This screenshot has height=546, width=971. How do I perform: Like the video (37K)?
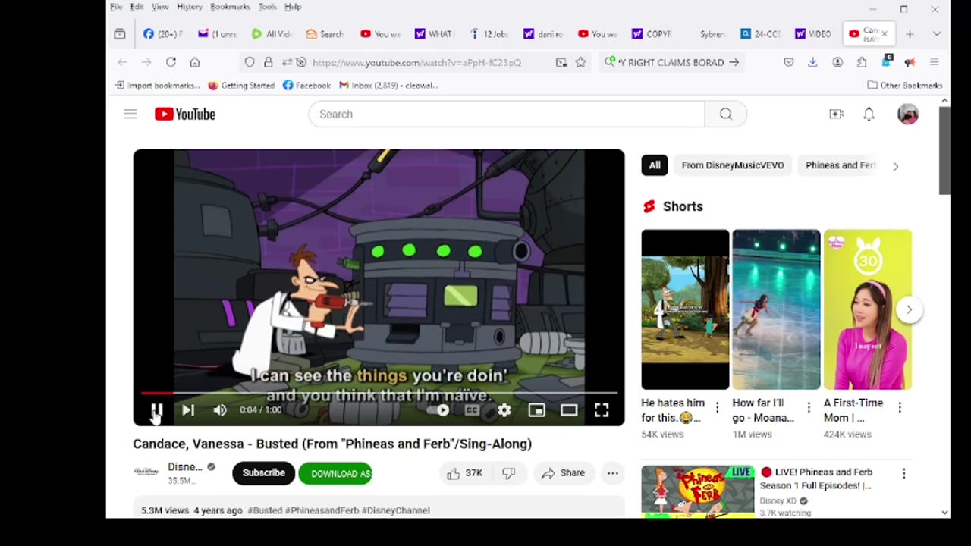(465, 473)
